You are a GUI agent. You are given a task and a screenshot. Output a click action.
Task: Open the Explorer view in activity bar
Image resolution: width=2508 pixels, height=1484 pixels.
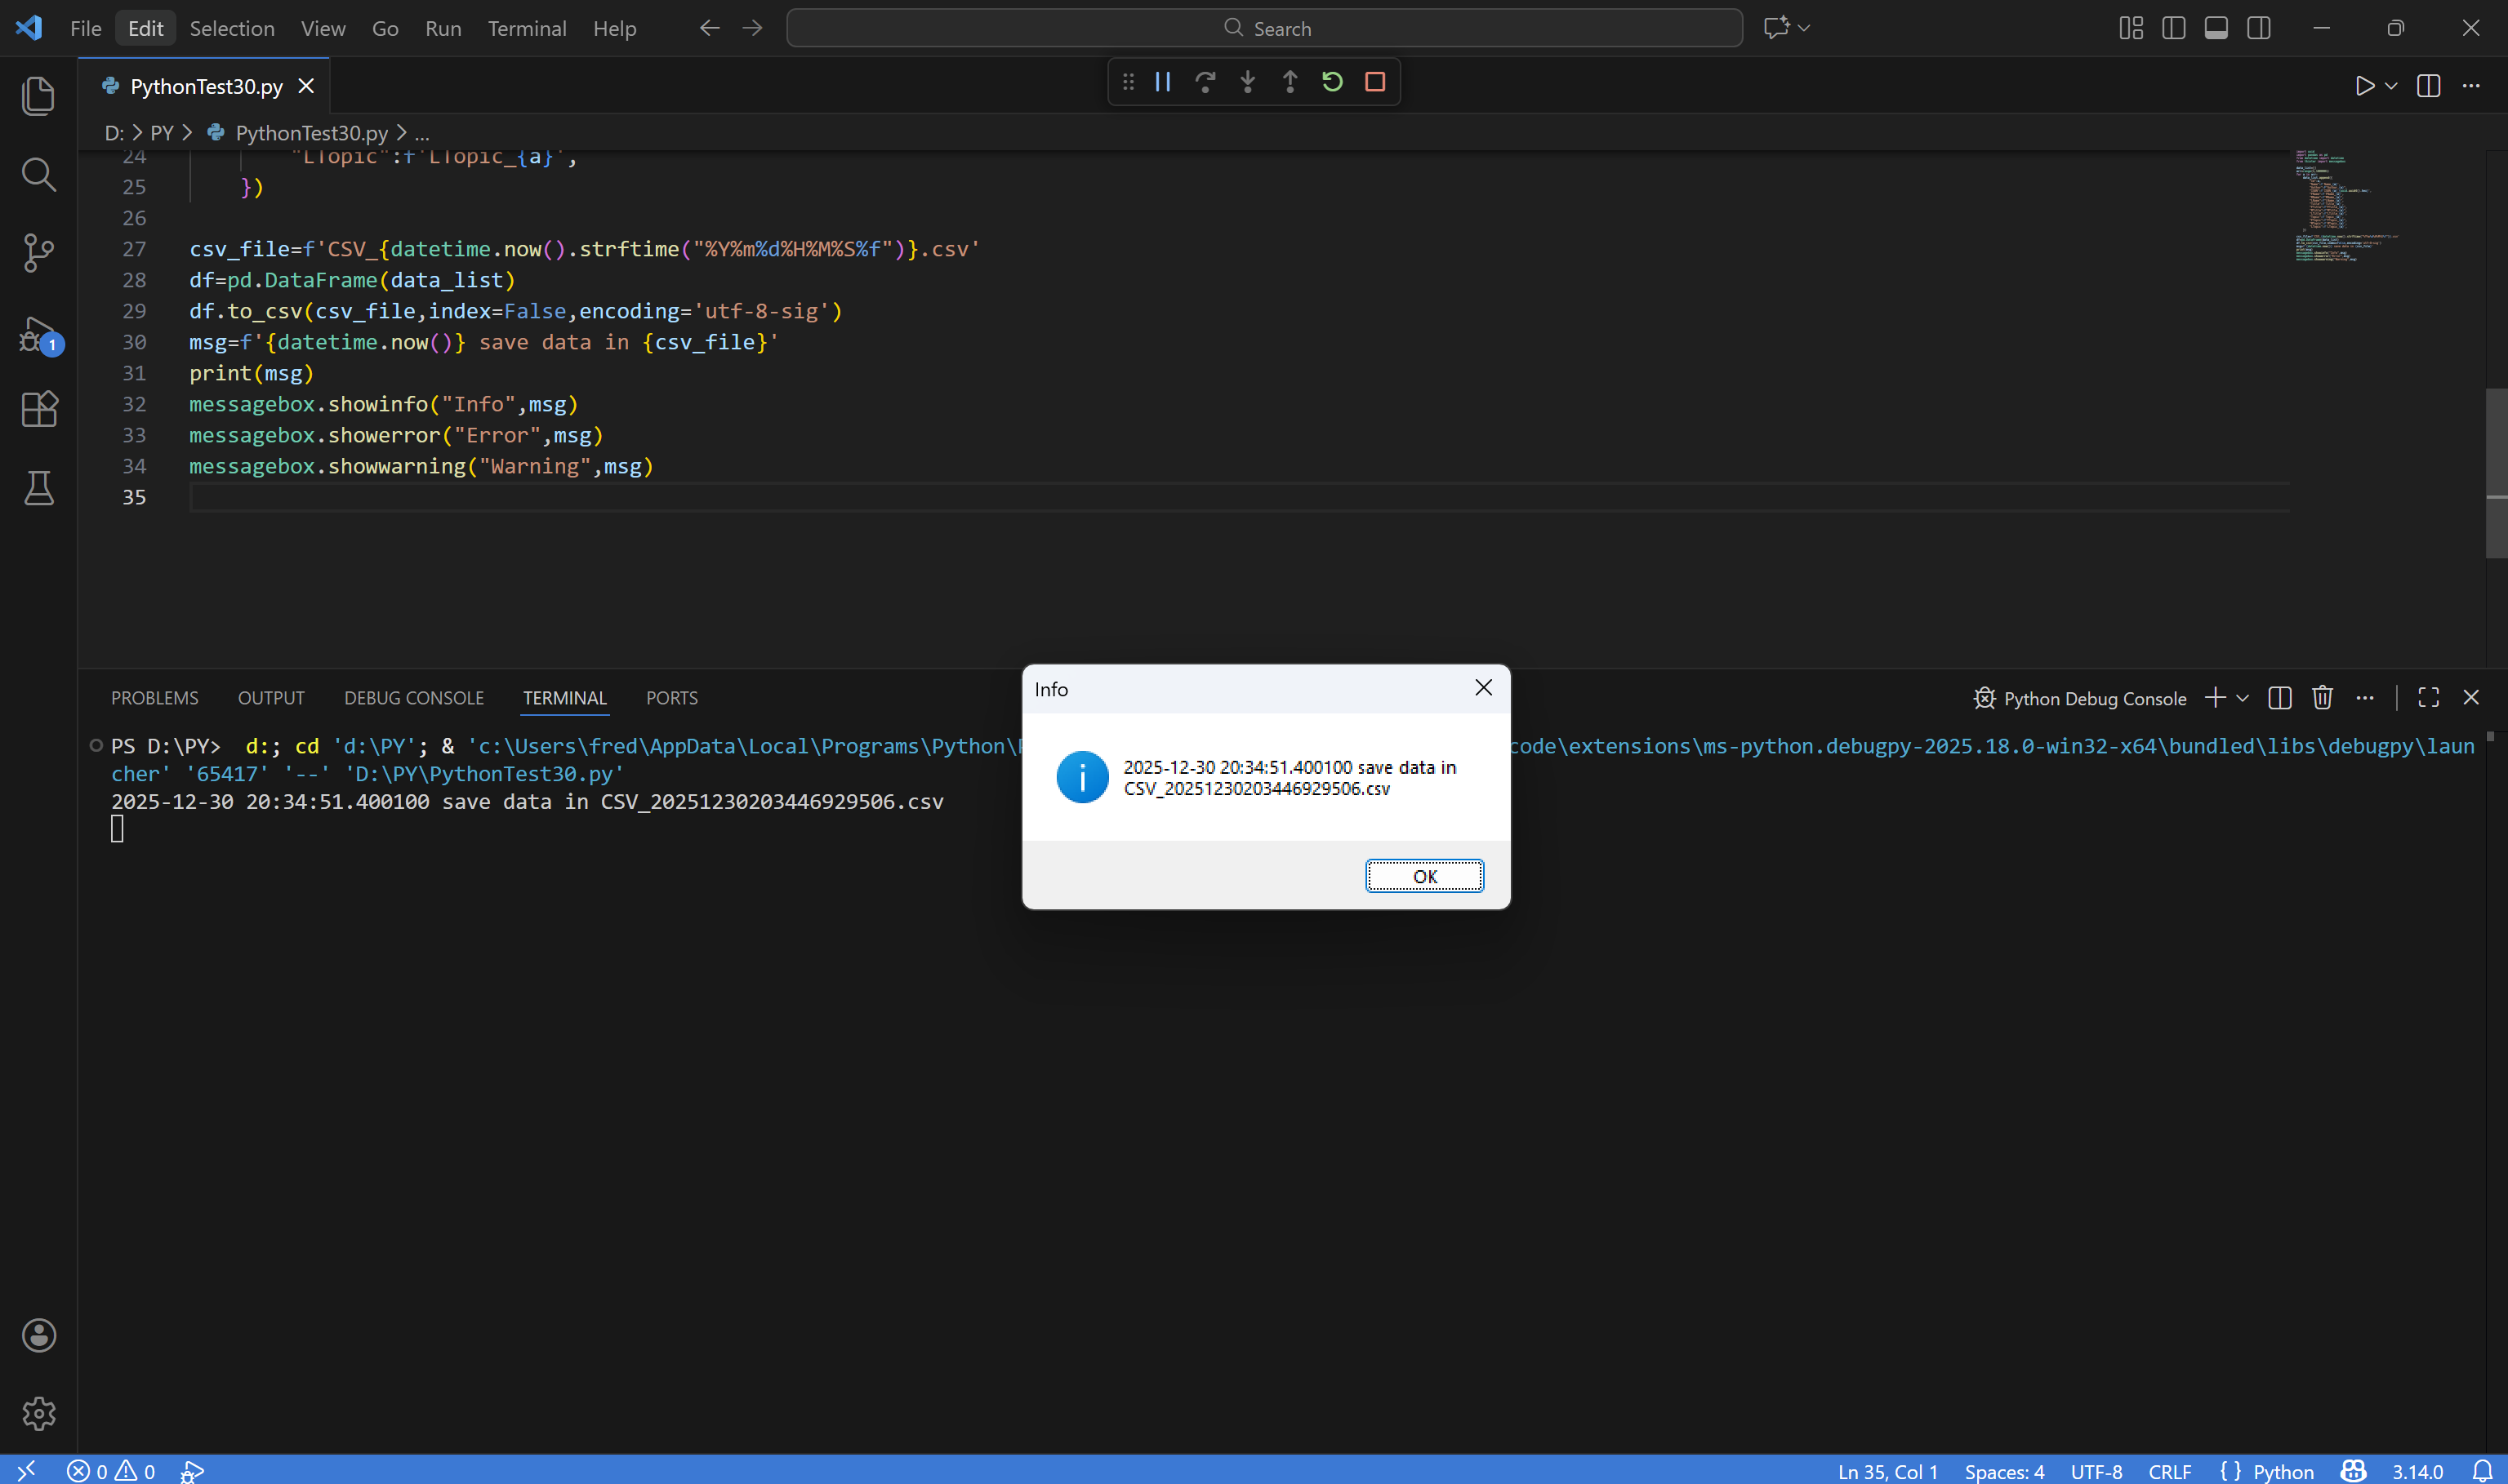(x=38, y=96)
